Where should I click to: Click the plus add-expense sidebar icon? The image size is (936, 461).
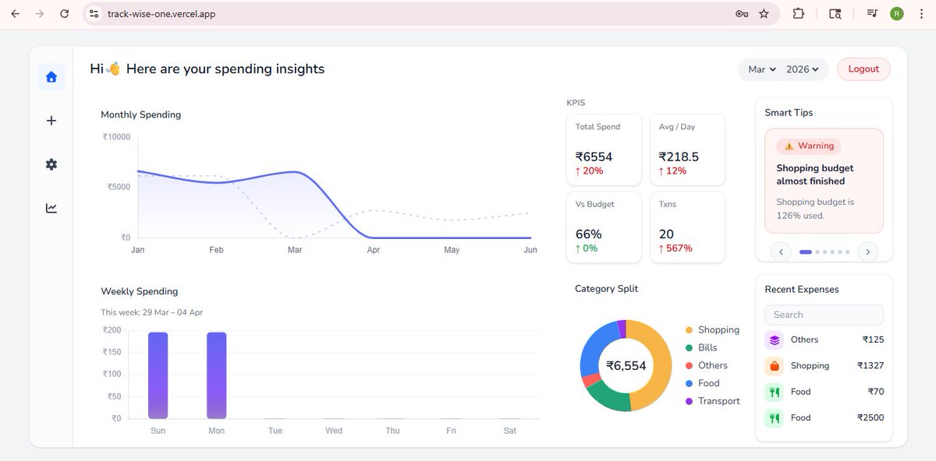coord(51,121)
